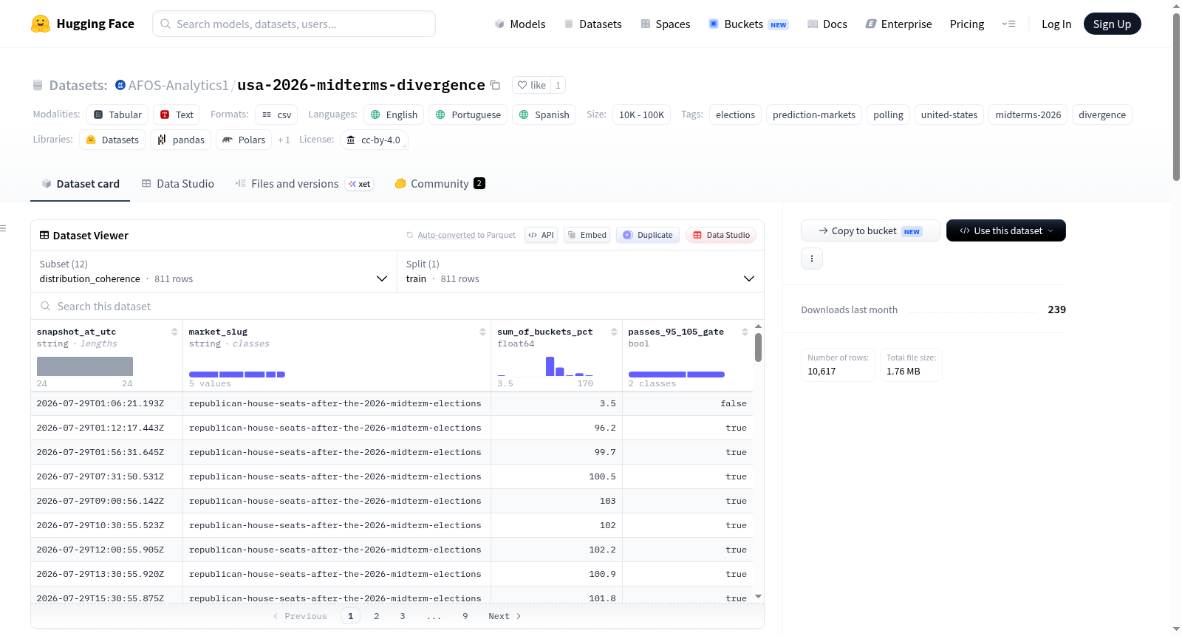Sort by the sum_of_buckets_pct column

(x=614, y=332)
